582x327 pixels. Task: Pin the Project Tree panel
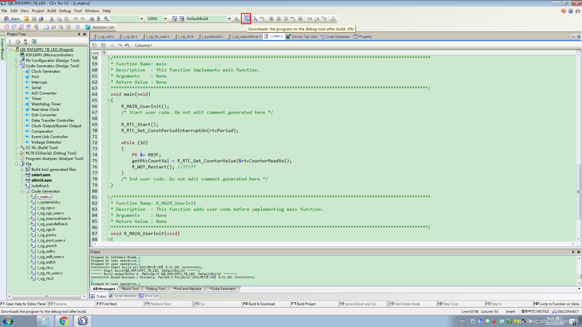click(x=79, y=34)
